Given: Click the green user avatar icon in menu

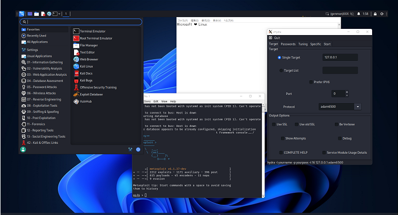Looking at the screenshot, I should (23, 150).
